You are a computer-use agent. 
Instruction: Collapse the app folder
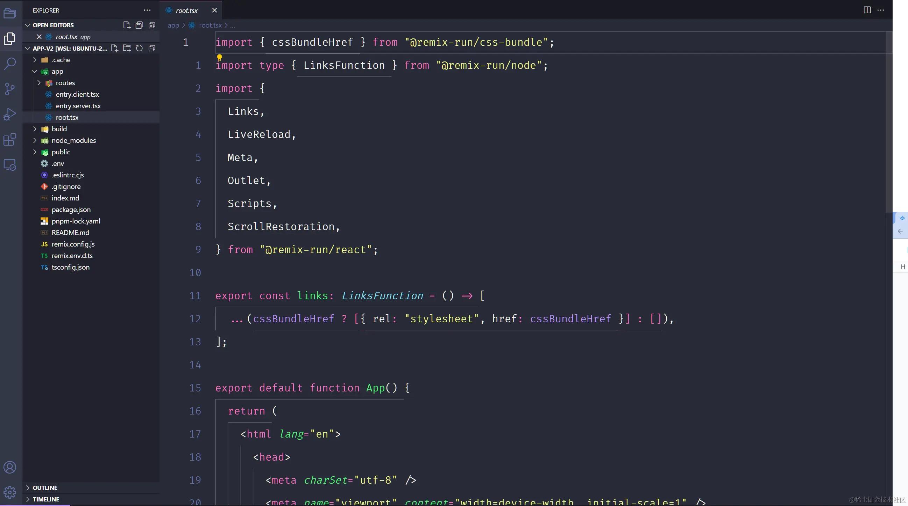tap(35, 72)
